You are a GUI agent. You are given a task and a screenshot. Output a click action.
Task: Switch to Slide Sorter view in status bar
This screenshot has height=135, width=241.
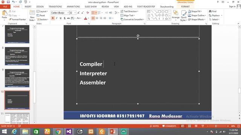coord(189,126)
